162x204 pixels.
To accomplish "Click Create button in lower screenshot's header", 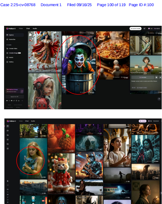I will click(x=143, y=121).
